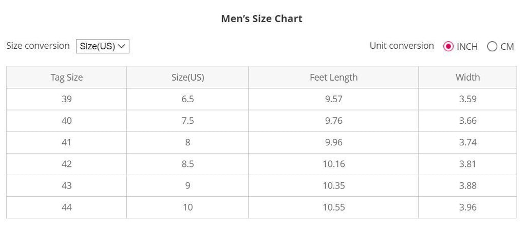Click US size 7.5 cell
The width and height of the screenshot is (526, 225).
(x=187, y=121)
